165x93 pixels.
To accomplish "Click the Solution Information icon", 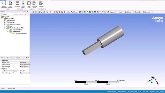I will tap(14, 33).
